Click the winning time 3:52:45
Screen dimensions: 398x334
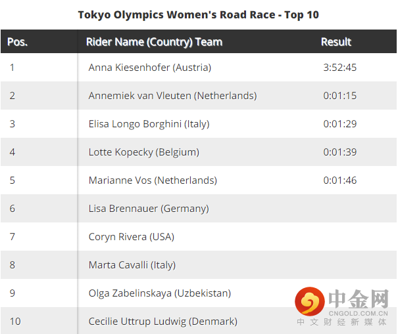coord(339,68)
